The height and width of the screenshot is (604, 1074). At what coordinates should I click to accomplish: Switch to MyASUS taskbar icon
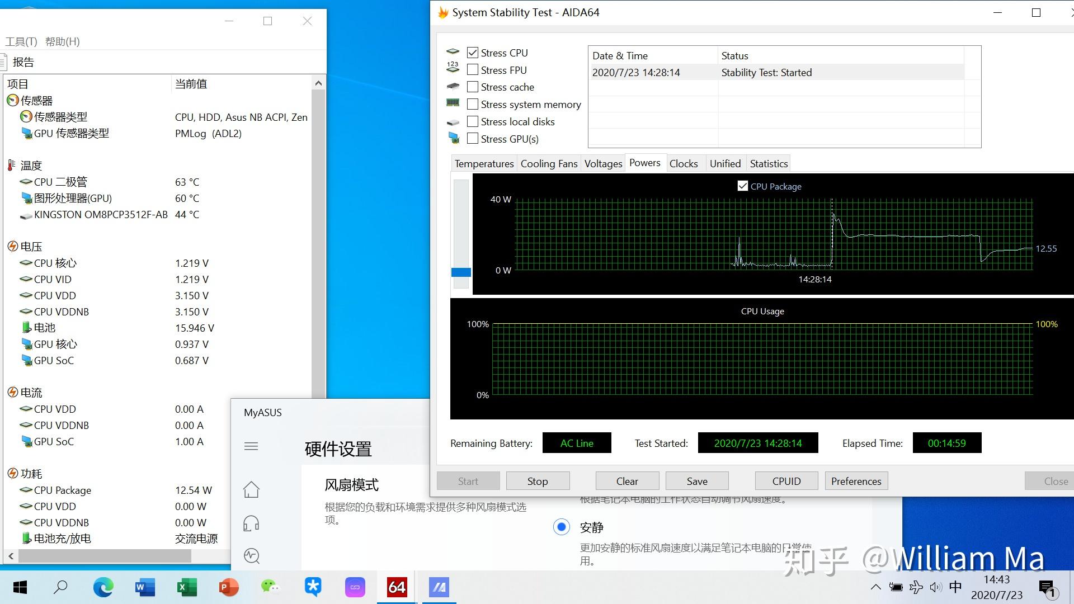(x=439, y=587)
